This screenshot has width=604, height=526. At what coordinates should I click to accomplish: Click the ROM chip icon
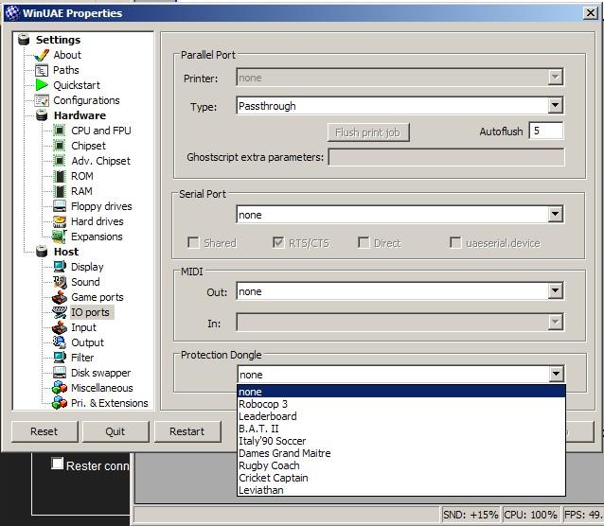coord(60,176)
